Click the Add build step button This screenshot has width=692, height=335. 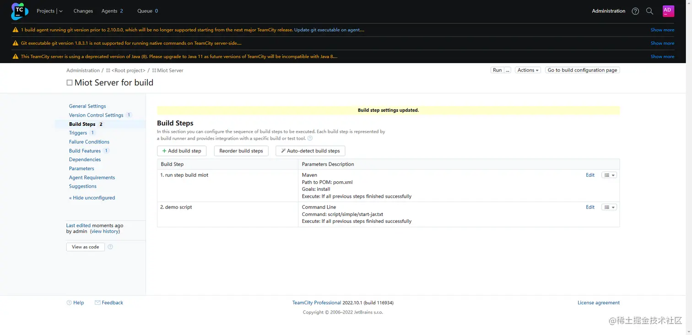182,151
